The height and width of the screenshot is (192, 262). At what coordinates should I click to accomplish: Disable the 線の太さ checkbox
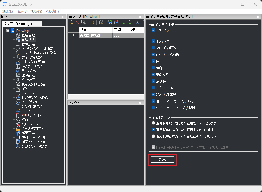coord(153,74)
